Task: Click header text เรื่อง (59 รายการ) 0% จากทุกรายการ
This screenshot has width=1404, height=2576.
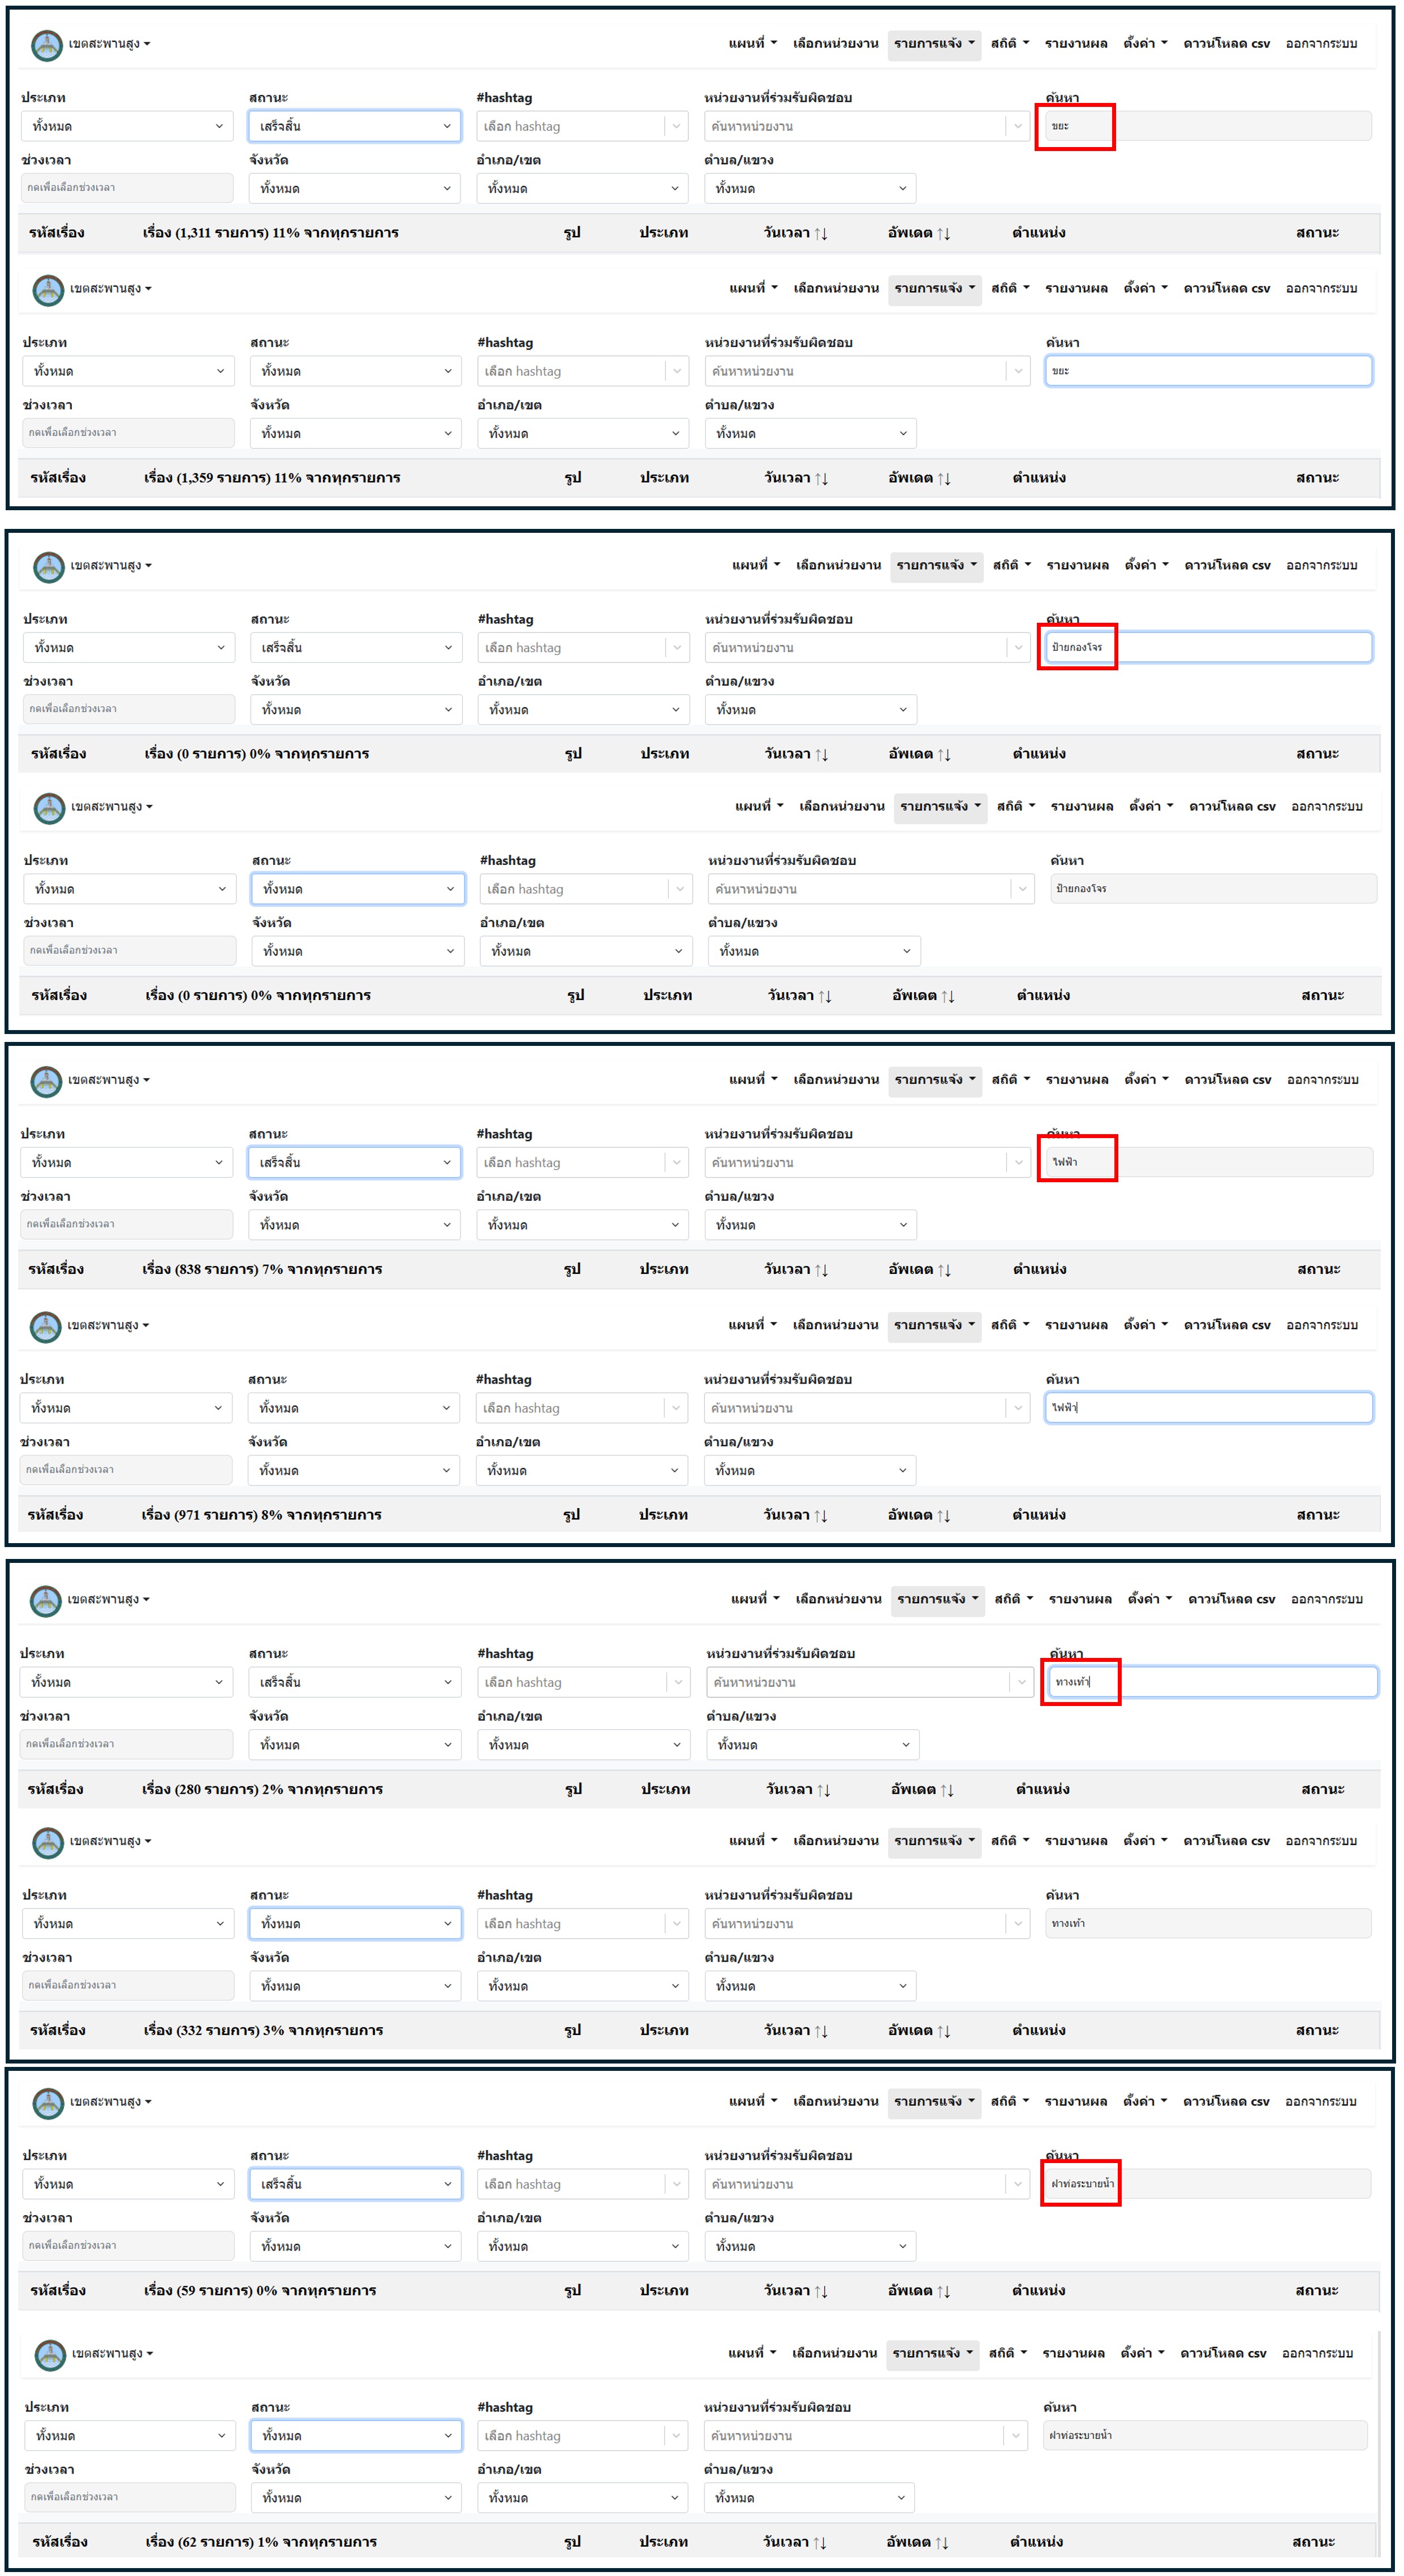Action: 260,2290
